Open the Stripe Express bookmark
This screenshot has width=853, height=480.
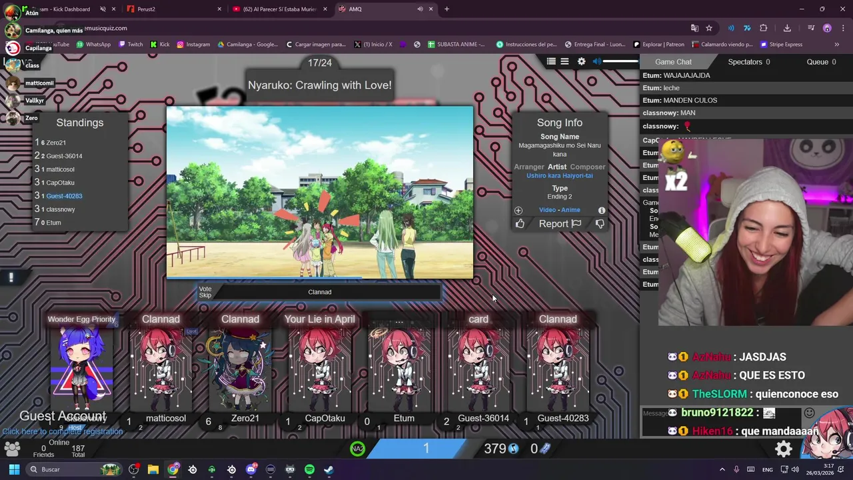click(x=781, y=45)
